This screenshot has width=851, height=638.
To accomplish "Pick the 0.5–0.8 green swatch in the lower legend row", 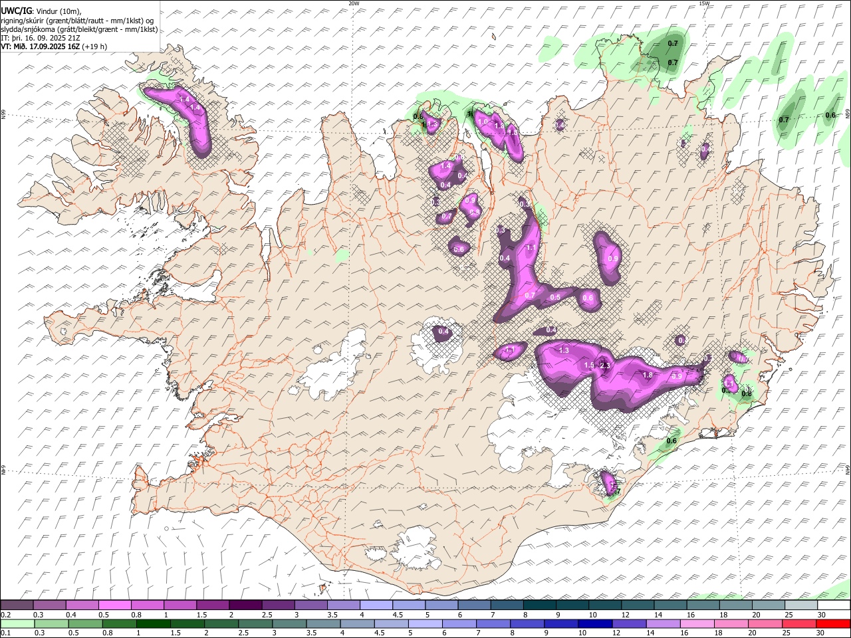I will (x=86, y=624).
